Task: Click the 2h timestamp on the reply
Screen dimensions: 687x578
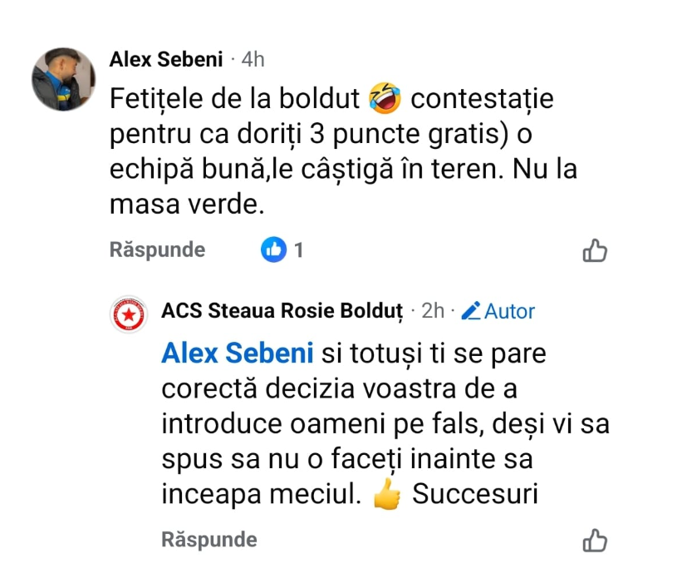Action: [433, 312]
